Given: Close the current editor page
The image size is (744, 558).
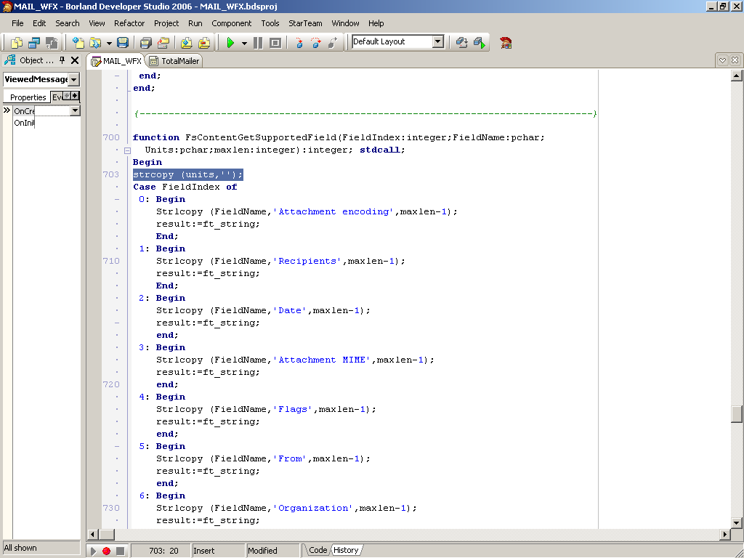Looking at the screenshot, I should (x=735, y=60).
